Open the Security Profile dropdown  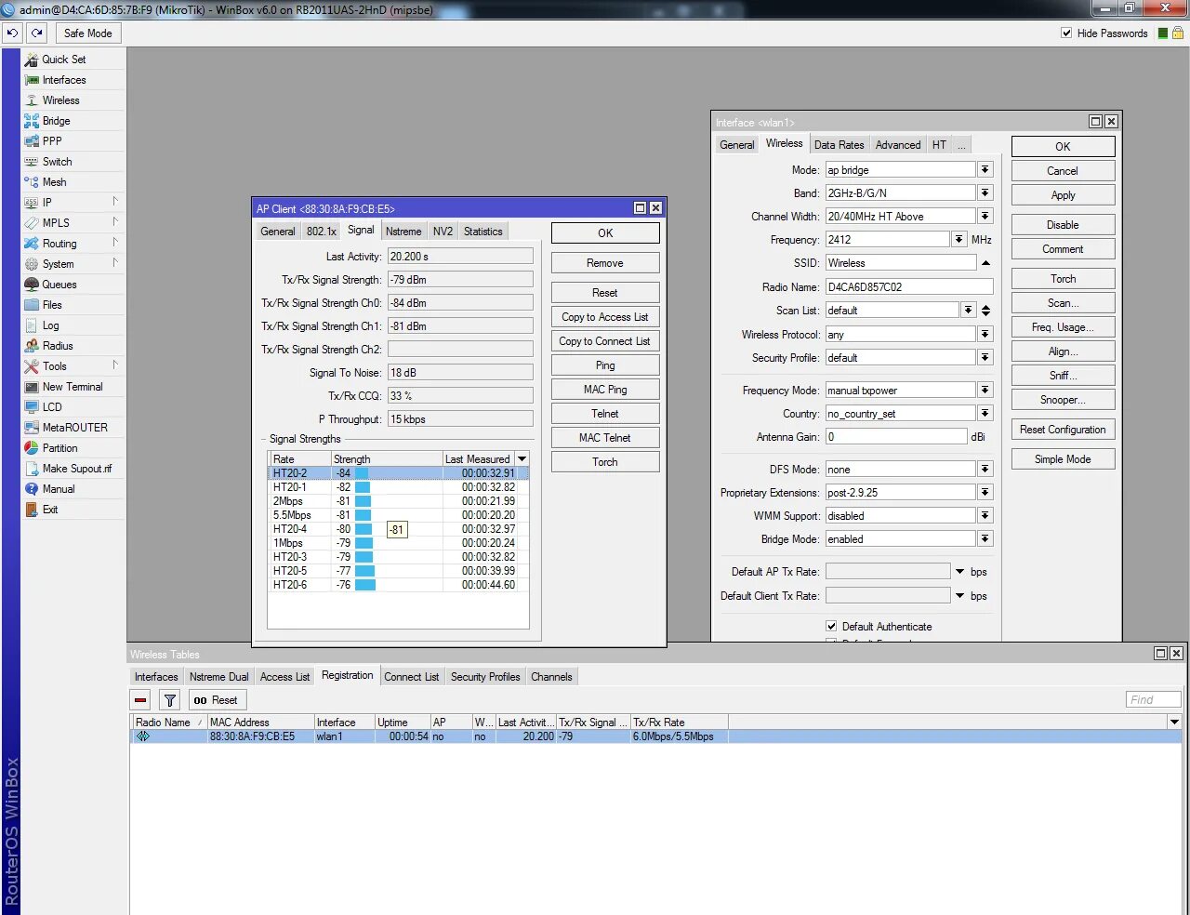coord(985,357)
